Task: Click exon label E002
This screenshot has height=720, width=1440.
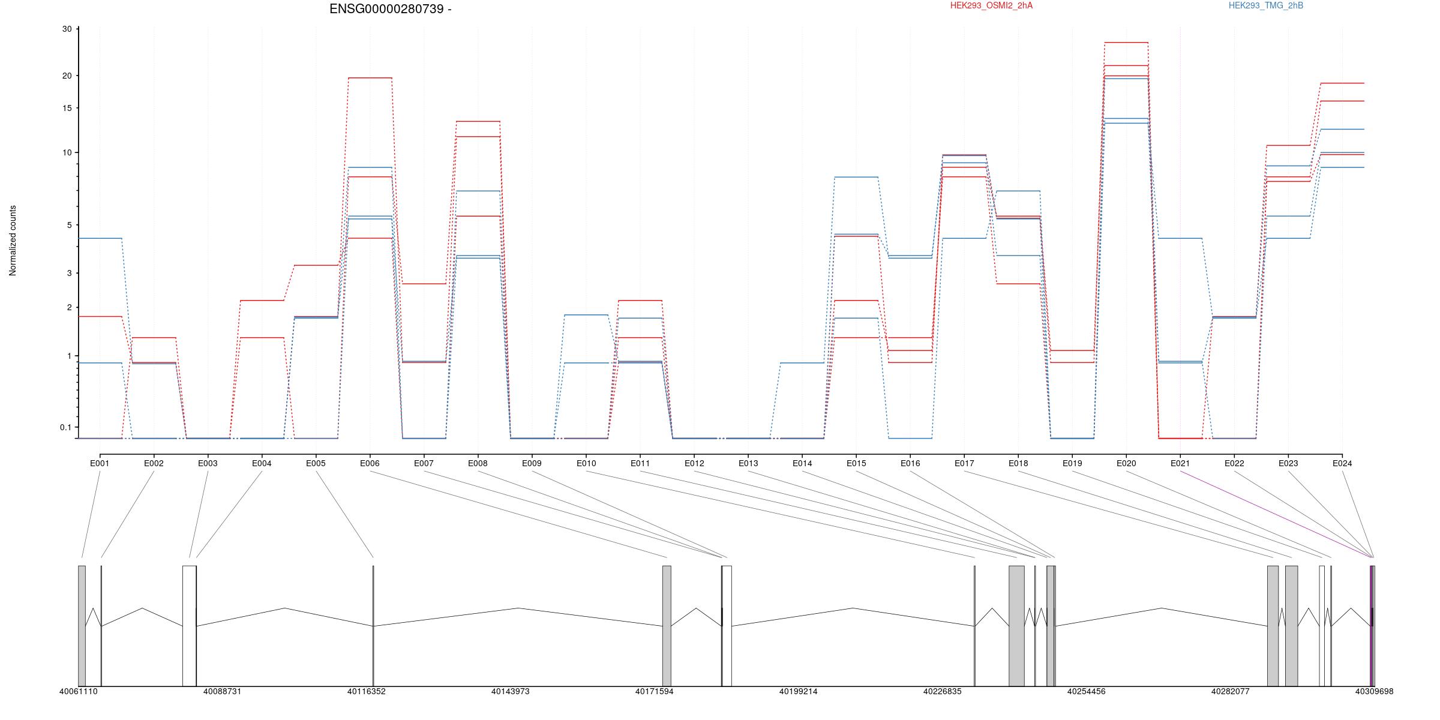Action: [154, 463]
